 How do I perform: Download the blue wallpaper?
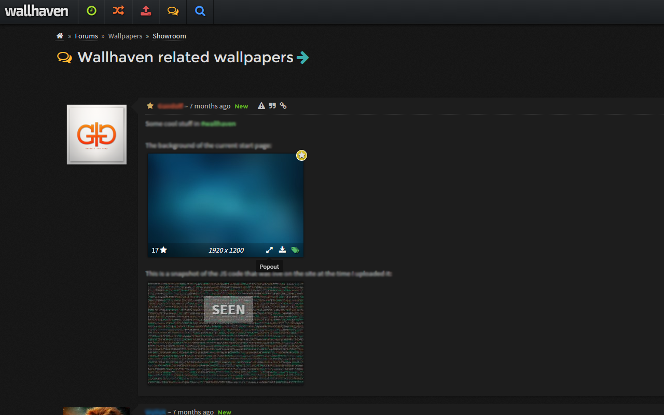coord(282,250)
